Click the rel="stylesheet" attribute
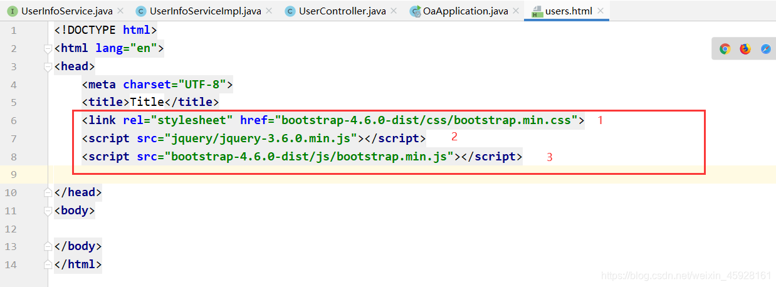The width and height of the screenshot is (776, 287). point(178,120)
